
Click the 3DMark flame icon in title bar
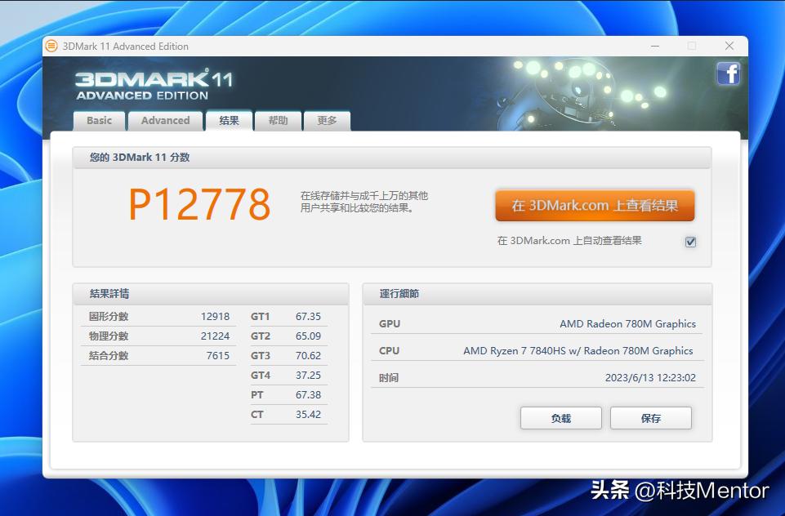[53, 47]
